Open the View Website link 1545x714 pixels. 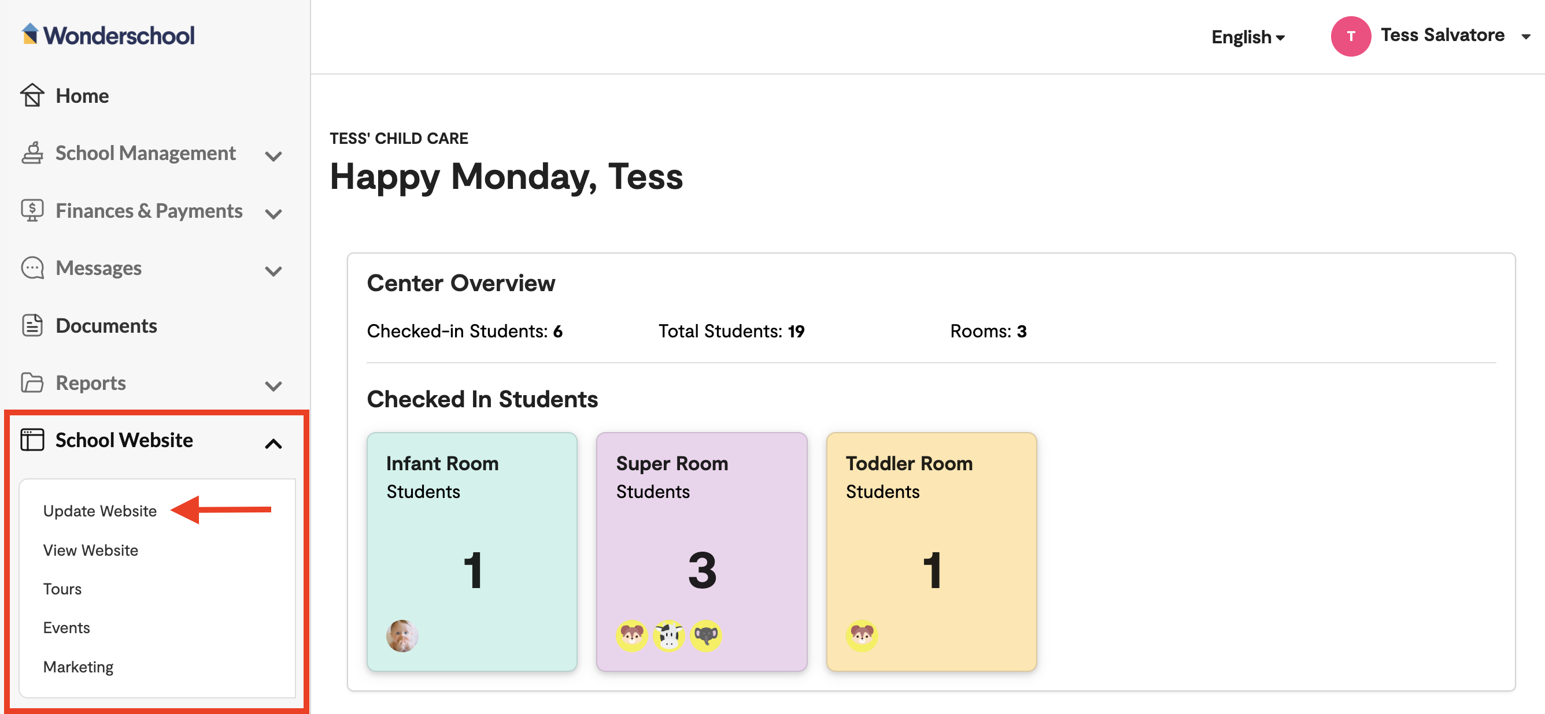click(91, 550)
